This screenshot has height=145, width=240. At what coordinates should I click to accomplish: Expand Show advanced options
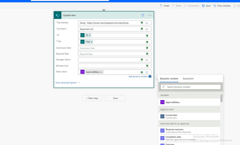68,83
